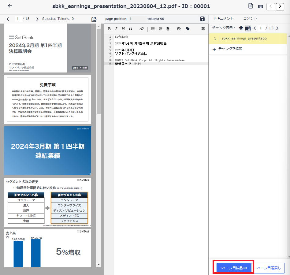The width and height of the screenshot is (290, 275).
Task: Click the "Selected Tokens: 0" label
Action: coord(58,19)
